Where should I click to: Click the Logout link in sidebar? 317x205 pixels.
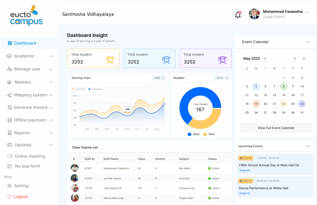[x=20, y=197]
